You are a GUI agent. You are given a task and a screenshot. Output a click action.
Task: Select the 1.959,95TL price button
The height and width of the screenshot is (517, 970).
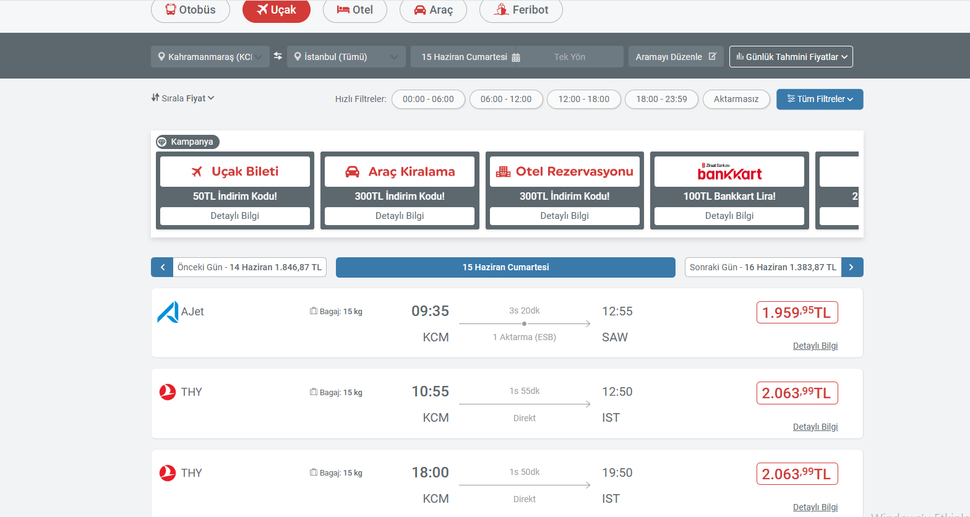coord(797,312)
